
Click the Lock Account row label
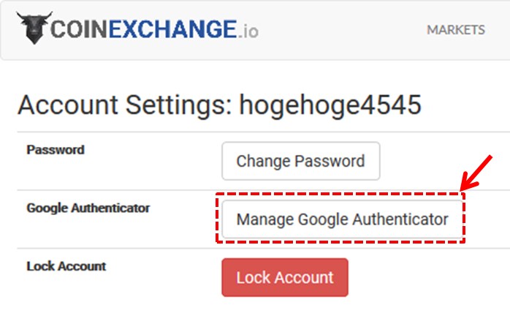[x=66, y=266]
